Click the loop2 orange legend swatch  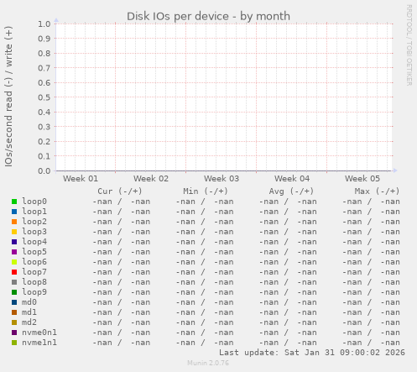(14, 222)
